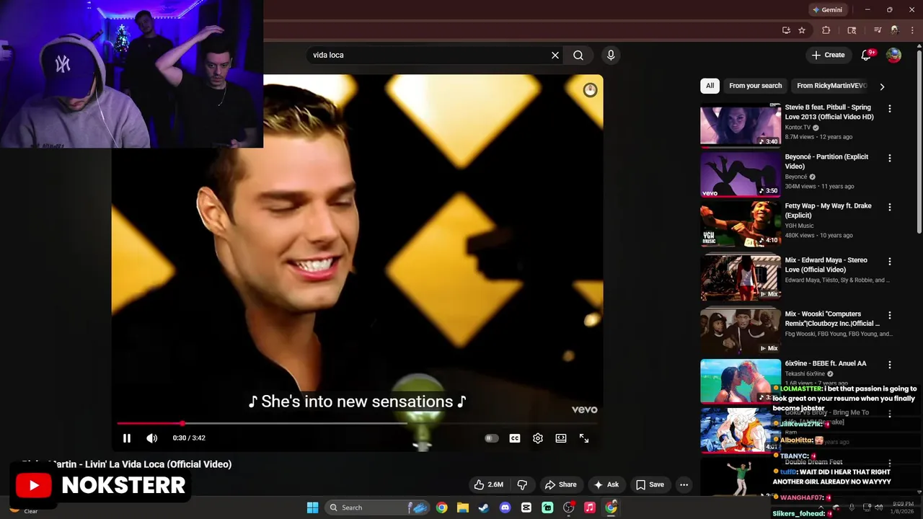Open Beyoncé Partition video thumbnail
This screenshot has width=923, height=519.
pyautogui.click(x=741, y=174)
